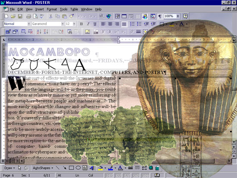Screen dimensions: 237x178
Task: Decrease the paragraph indent
Action: pos(146,24)
